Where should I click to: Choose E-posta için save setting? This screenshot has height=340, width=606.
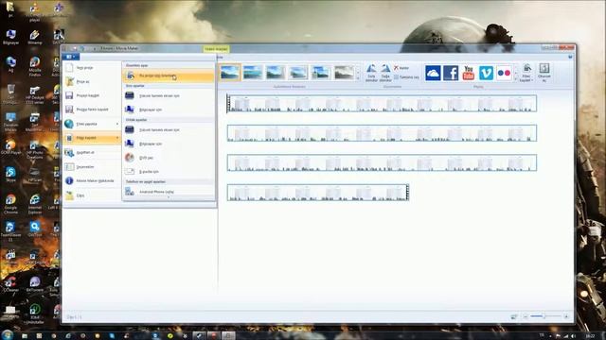click(169, 172)
